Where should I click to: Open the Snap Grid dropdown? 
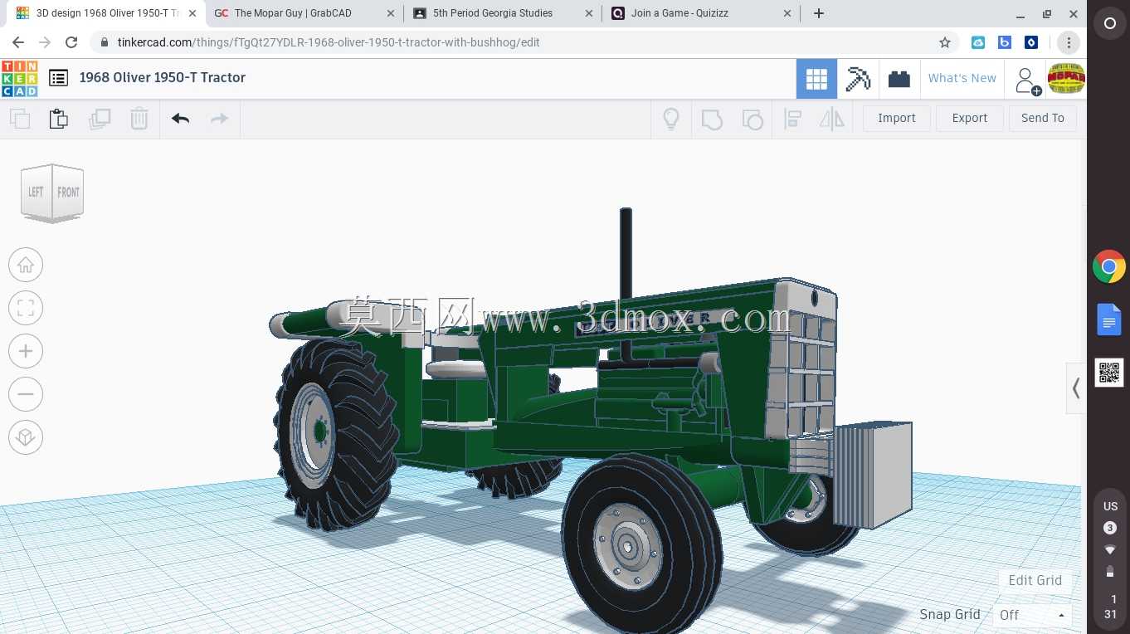coord(1032,615)
